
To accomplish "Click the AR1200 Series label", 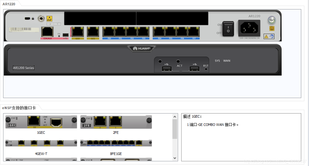I will (23, 68).
